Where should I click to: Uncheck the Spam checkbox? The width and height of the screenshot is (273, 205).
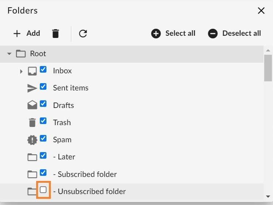coord(43,138)
